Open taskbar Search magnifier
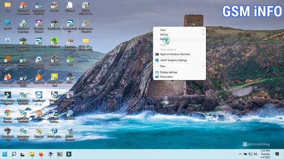The width and height of the screenshot is (284, 159). [14, 154]
